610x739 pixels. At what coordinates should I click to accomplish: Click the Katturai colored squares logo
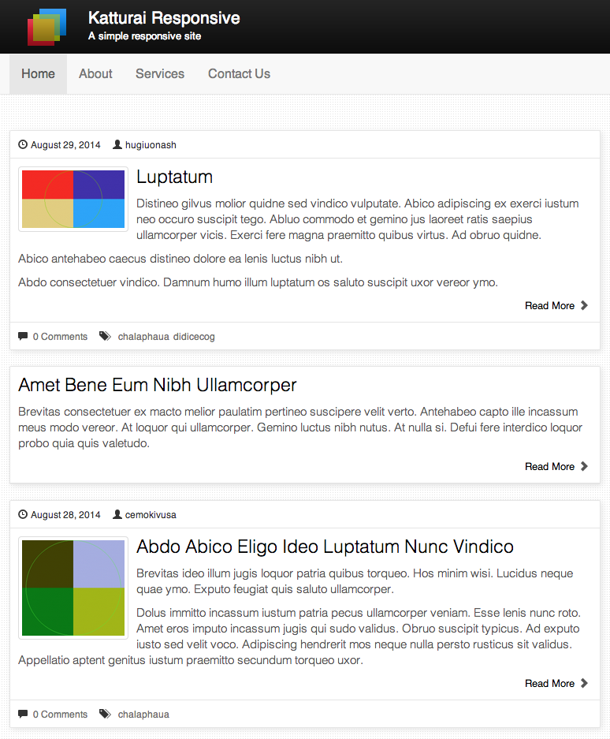[46, 27]
